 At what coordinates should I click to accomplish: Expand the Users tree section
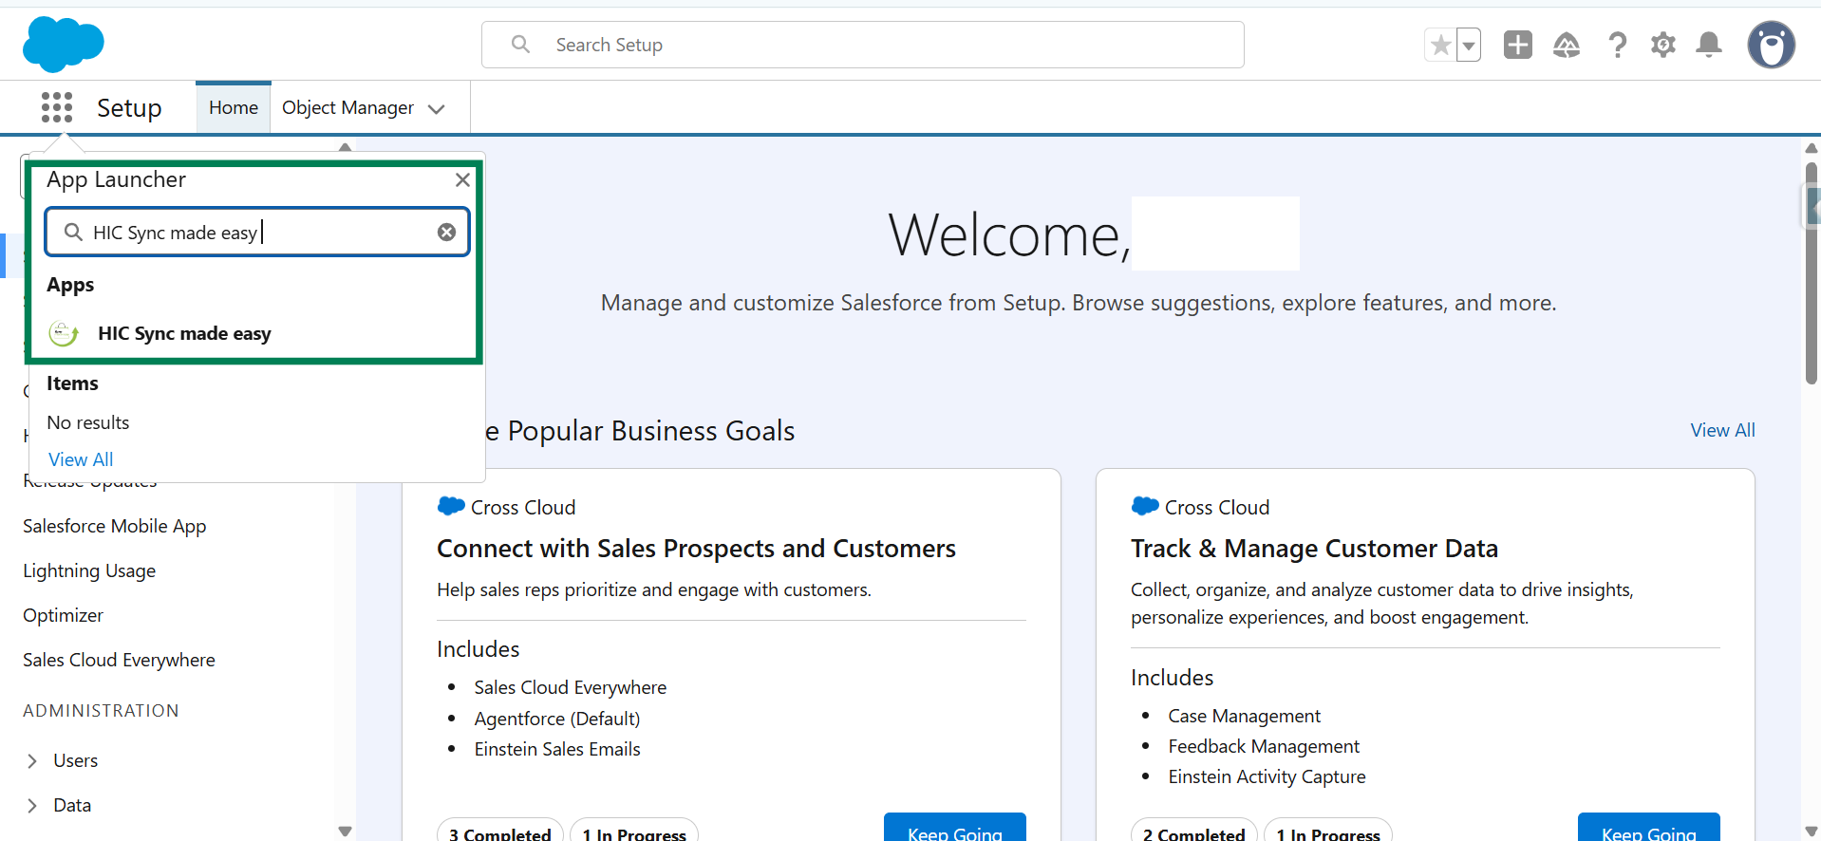(x=32, y=760)
